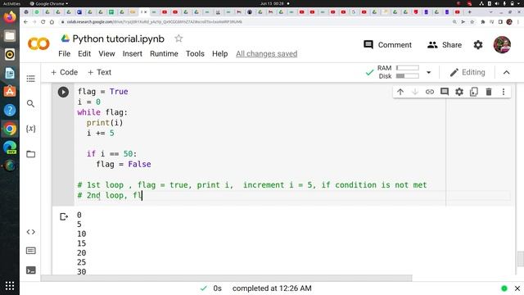This screenshot has height=295, width=524.
Task: Open the View menu
Action: pos(106,54)
